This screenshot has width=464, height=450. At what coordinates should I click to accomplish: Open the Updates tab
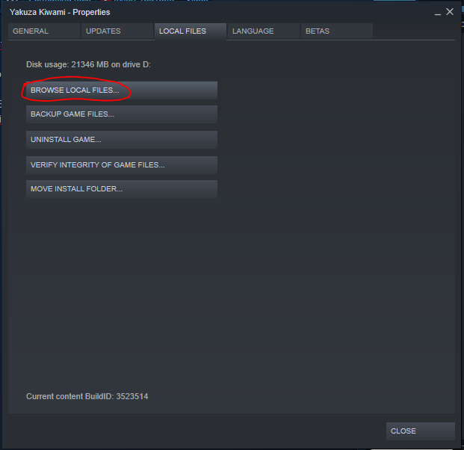point(117,31)
